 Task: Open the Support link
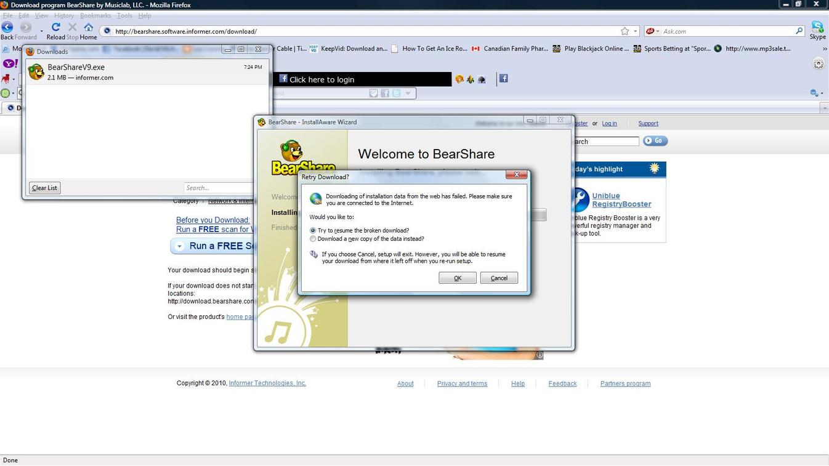(x=648, y=124)
